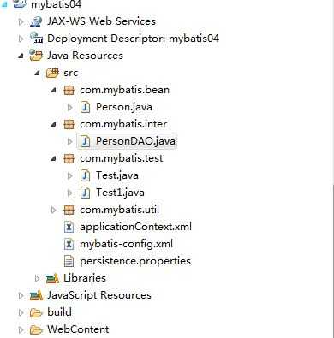Image resolution: width=334 pixels, height=338 pixels.
Task: Expand the Test1.java file node
Action: click(x=69, y=193)
